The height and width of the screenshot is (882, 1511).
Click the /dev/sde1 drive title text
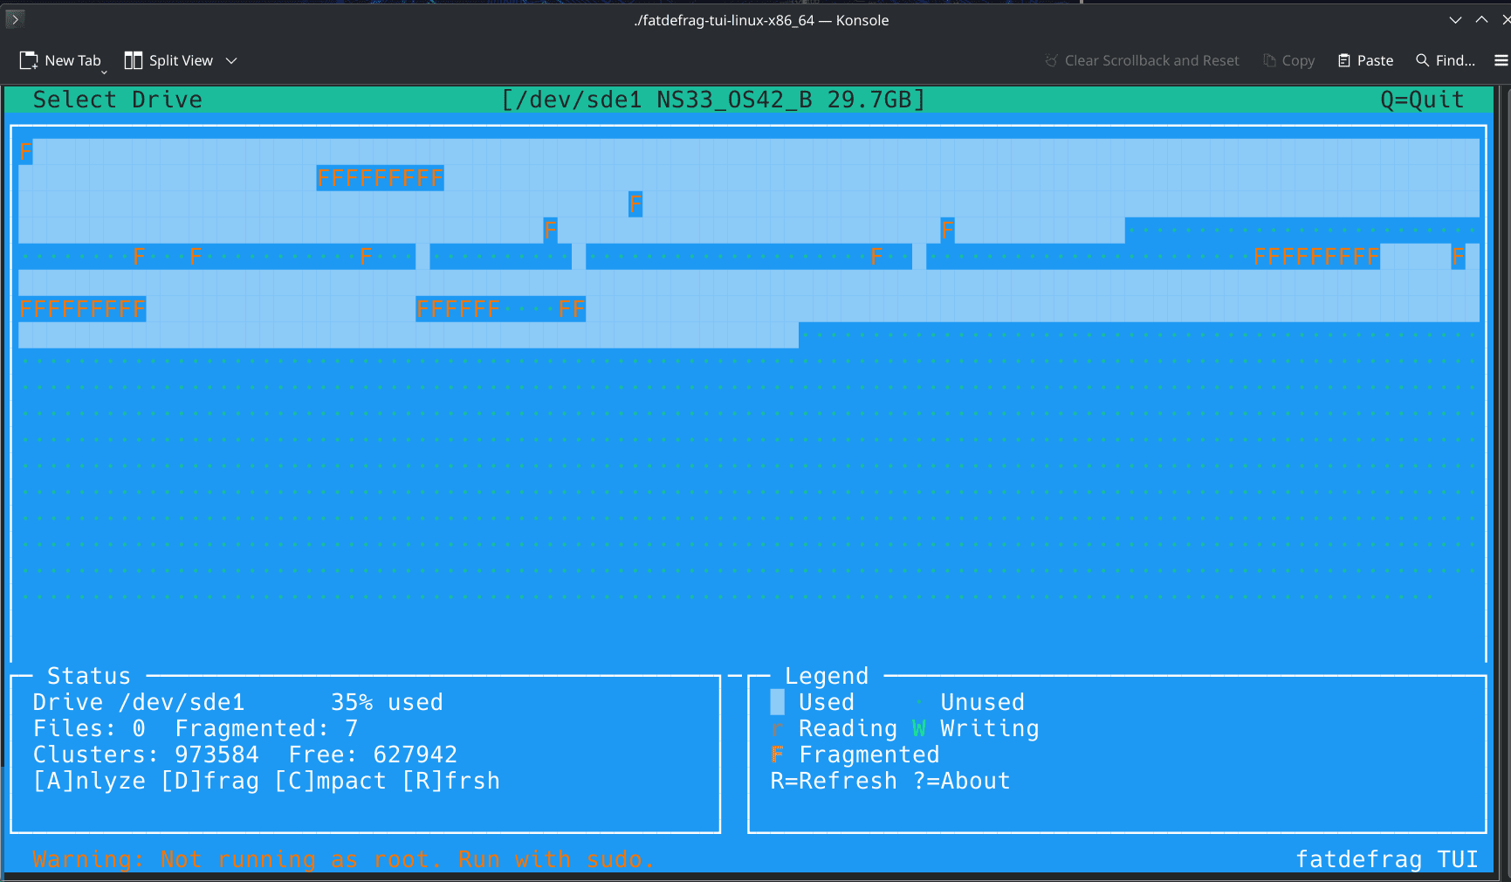[x=713, y=100]
